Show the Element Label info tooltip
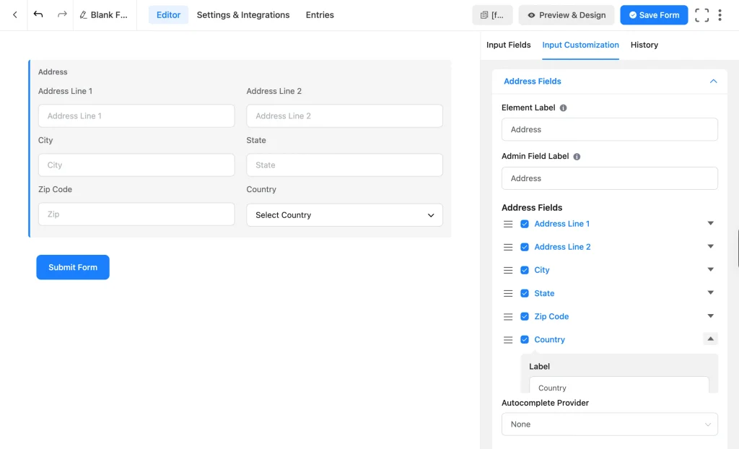This screenshot has height=449, width=739. (563, 108)
